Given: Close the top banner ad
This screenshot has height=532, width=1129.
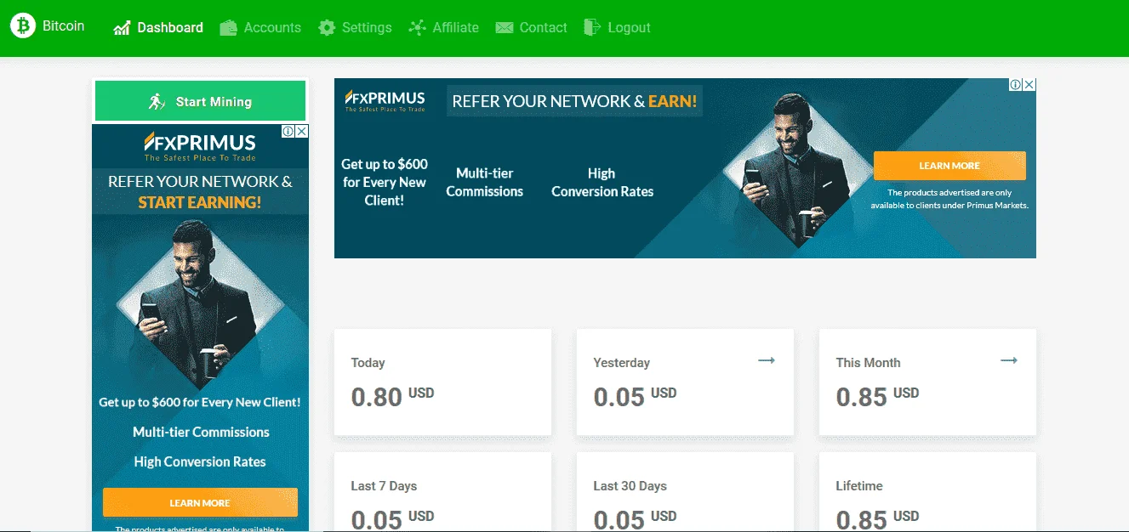Looking at the screenshot, I should pyautogui.click(x=1029, y=85).
